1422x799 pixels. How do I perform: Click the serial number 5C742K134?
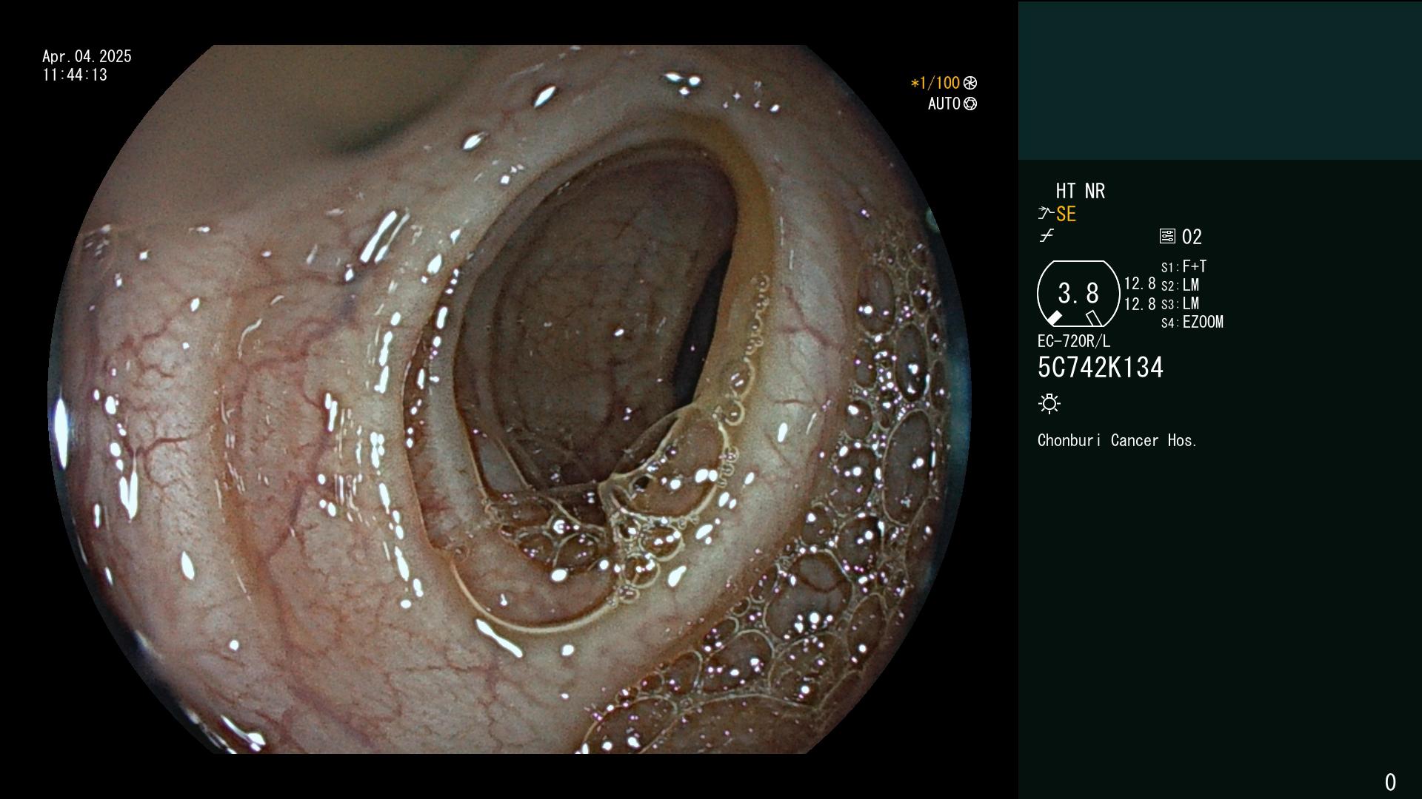pos(1101,367)
